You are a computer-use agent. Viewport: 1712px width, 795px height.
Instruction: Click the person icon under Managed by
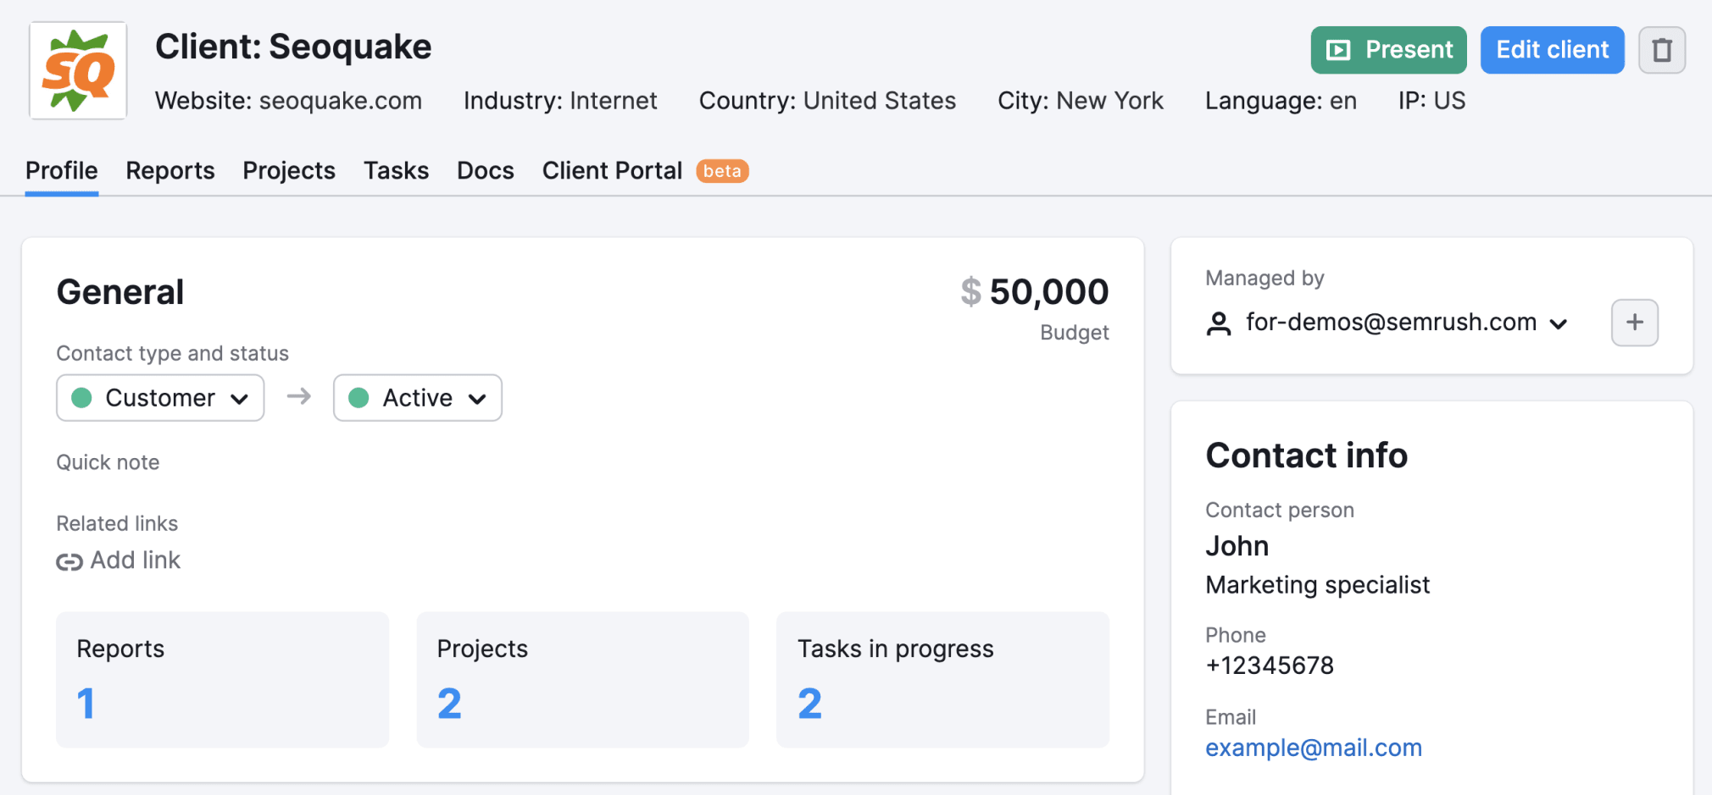(1219, 323)
